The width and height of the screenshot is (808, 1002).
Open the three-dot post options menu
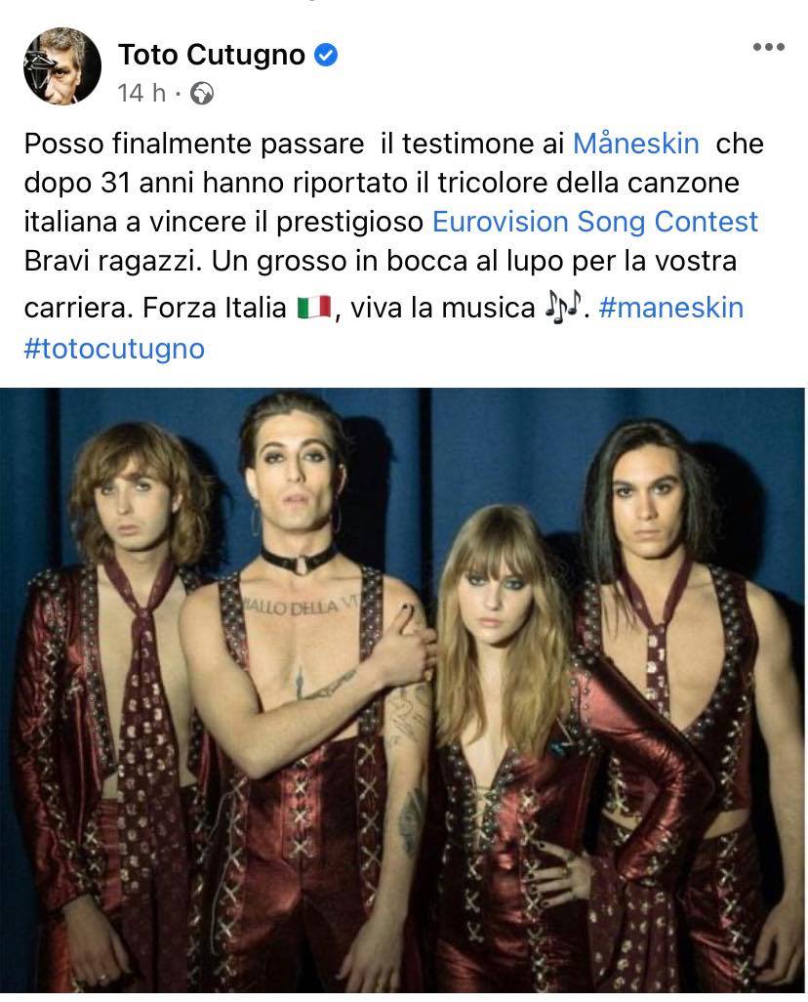pyautogui.click(x=768, y=47)
